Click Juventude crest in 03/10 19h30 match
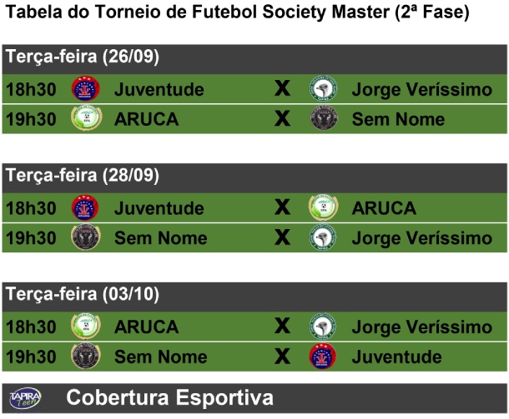The height and width of the screenshot is (419, 509). [322, 356]
